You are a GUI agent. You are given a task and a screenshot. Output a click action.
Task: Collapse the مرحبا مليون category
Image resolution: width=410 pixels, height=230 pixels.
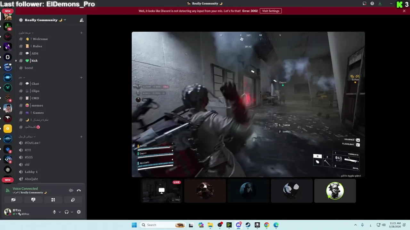pos(26,33)
